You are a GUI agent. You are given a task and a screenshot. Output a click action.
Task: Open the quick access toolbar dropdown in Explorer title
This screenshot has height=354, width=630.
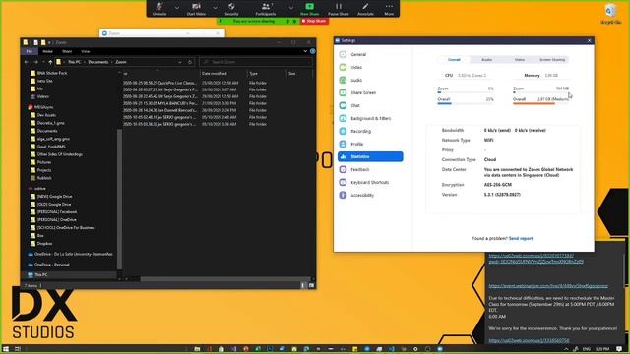[49, 42]
